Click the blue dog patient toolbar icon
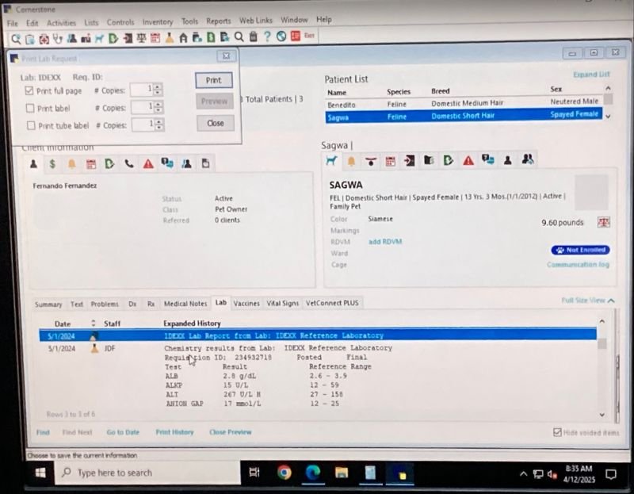This screenshot has width=634, height=494. coord(100,39)
